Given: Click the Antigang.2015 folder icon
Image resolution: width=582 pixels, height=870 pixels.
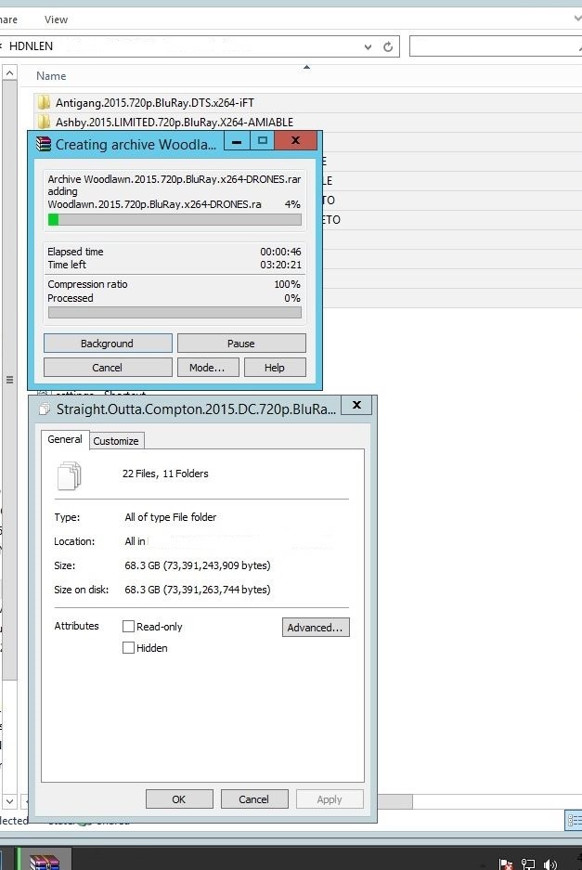Looking at the screenshot, I should (44, 102).
